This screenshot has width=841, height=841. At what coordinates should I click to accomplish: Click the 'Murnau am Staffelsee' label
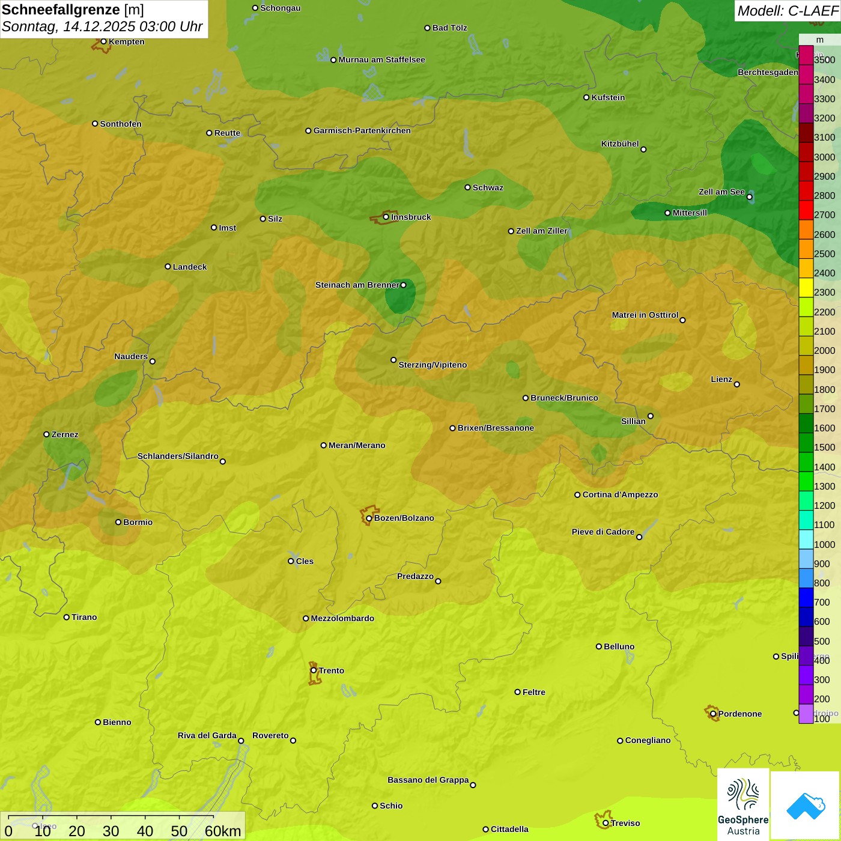381,59
